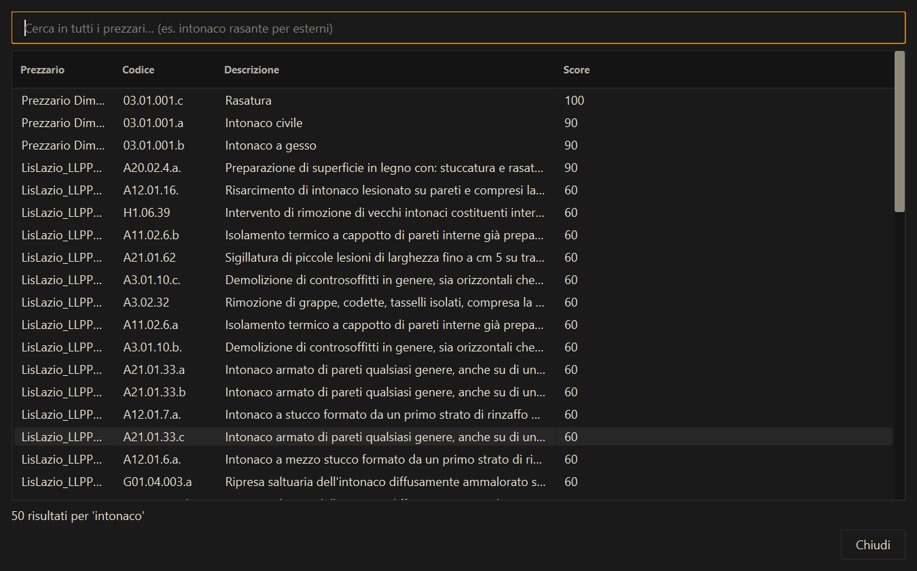Viewport: 917px width, 571px height.
Task: Sort results by the Codice column header
Action: (x=139, y=70)
